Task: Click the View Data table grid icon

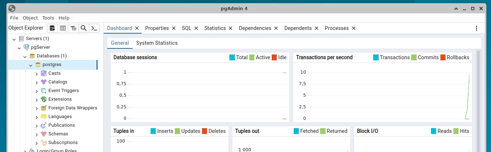Action: click(x=63, y=28)
